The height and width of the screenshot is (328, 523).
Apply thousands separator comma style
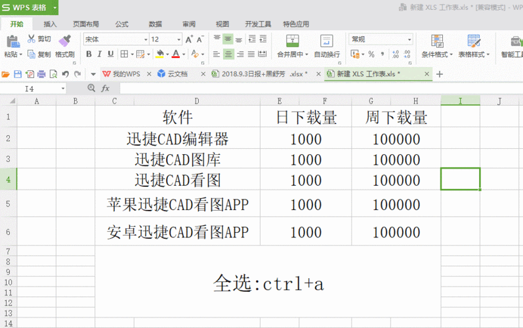pos(383,54)
